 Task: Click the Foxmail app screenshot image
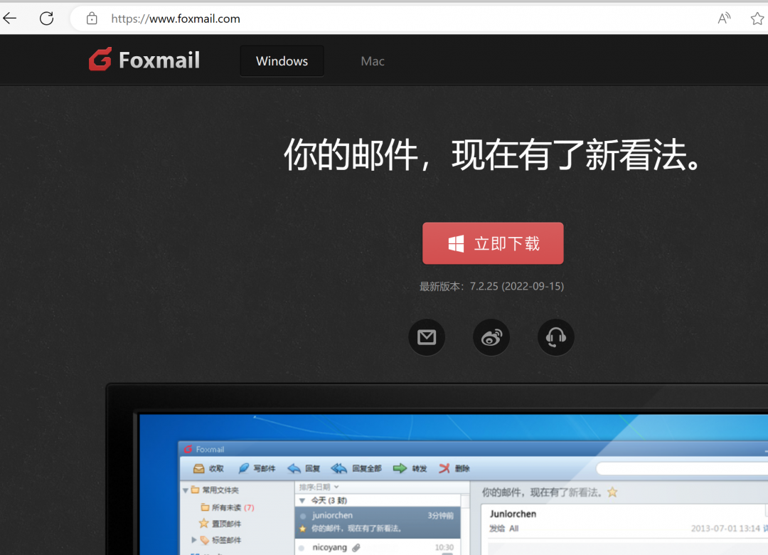tap(437, 469)
